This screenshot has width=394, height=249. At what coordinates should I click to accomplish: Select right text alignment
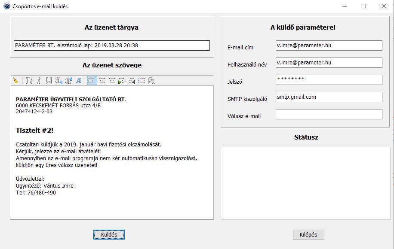click(112, 80)
